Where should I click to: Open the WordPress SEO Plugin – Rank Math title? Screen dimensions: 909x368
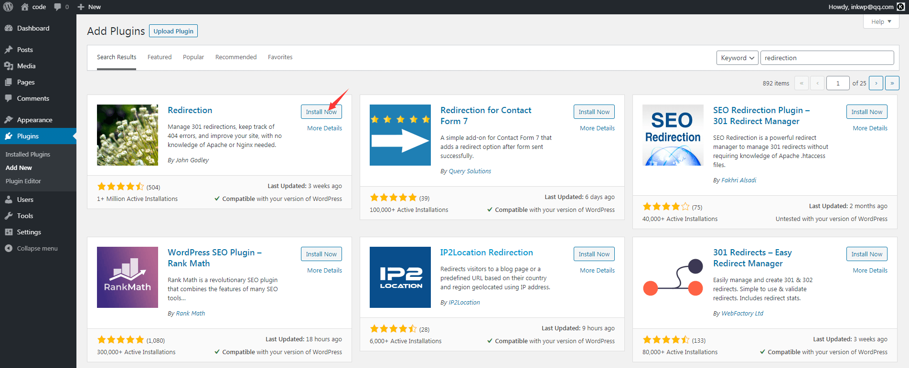[214, 258]
